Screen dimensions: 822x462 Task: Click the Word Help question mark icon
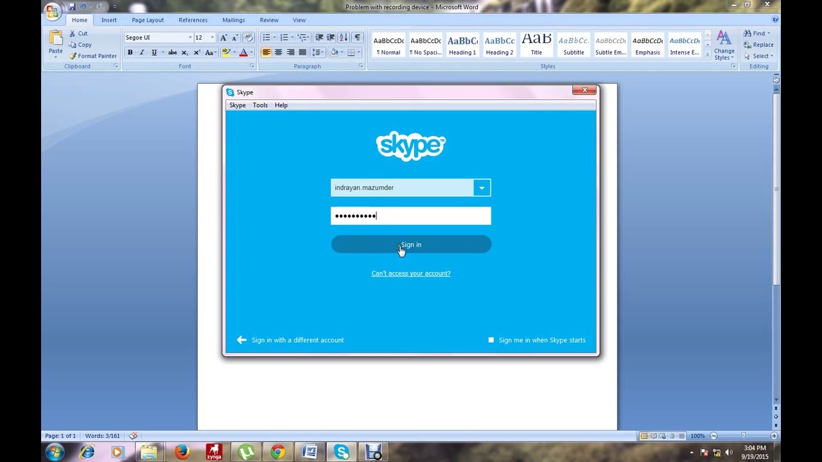775,20
